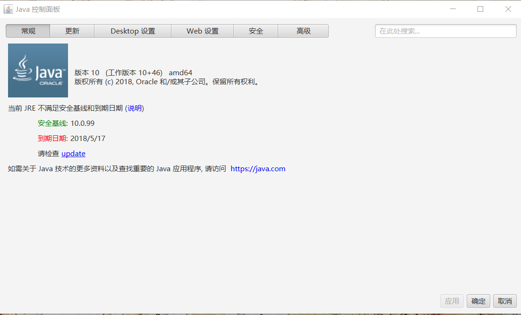521x315 pixels.
Task: Select the 安全基线 label text
Action: [52, 123]
